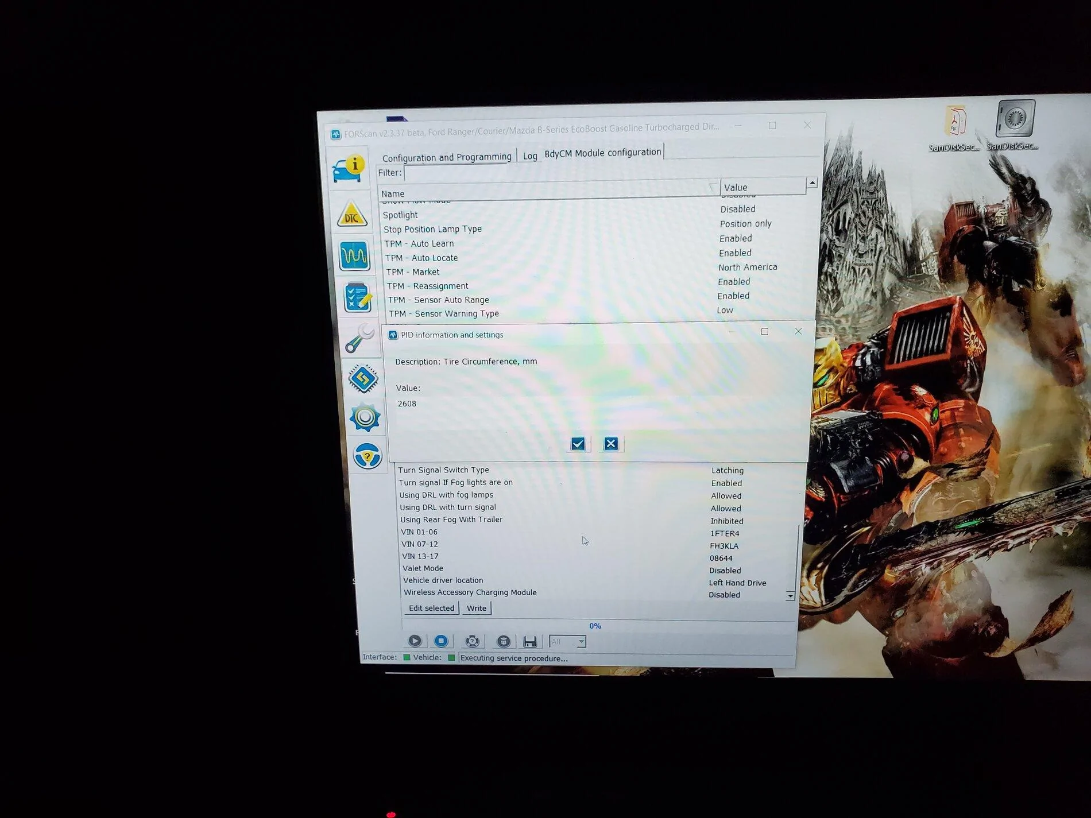This screenshot has height=818, width=1091.
Task: Select the Valet Mode row
Action: pos(598,569)
